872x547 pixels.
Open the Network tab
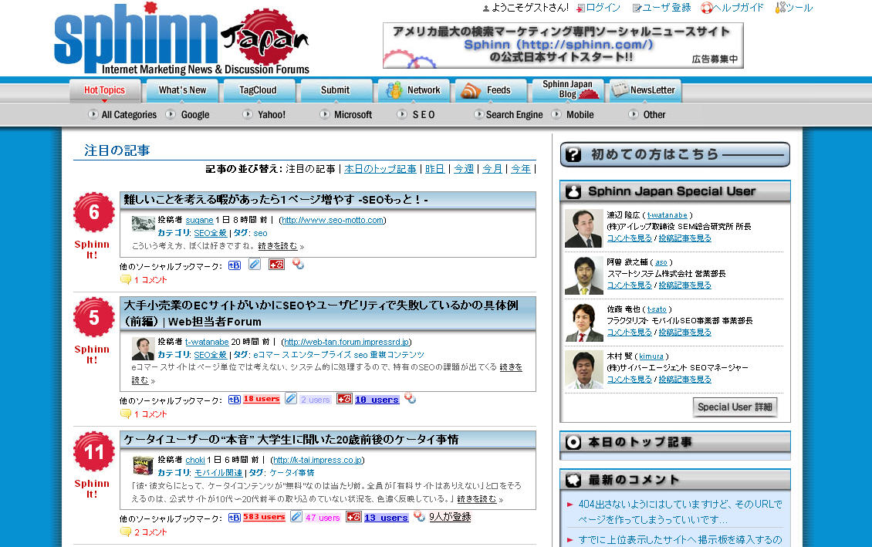tap(413, 90)
